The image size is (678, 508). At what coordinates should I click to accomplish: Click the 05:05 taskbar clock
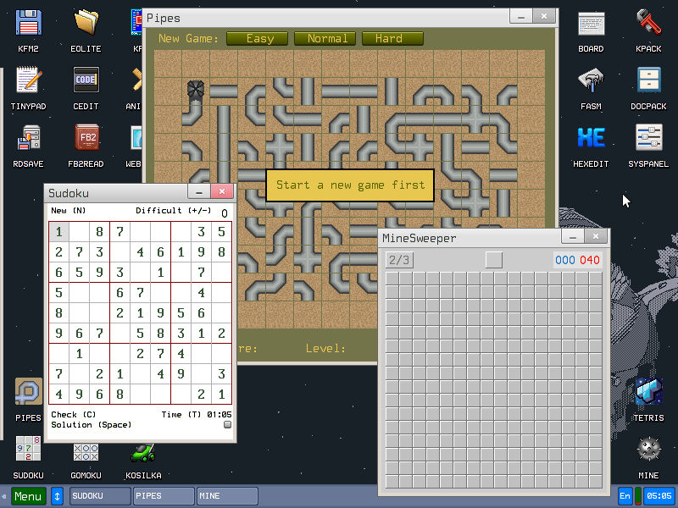click(x=659, y=496)
